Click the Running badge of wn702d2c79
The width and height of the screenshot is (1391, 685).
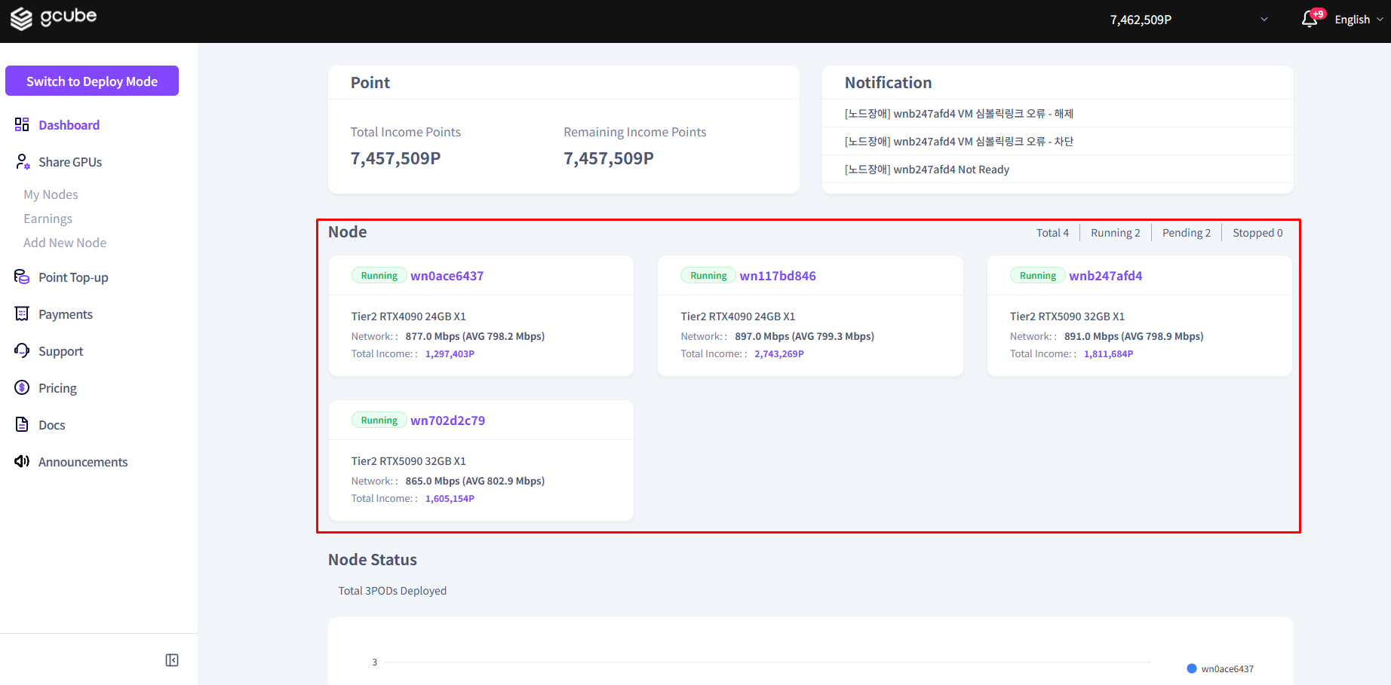379,420
